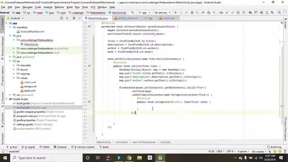Collapse the values folder
This screenshot has height=162, width=288.
[14, 78]
